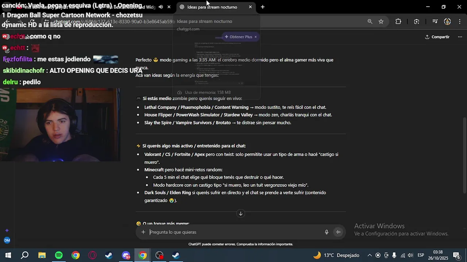This screenshot has width=467, height=262.
Task: Open the second Steam taskbar icon
Action: (176, 255)
